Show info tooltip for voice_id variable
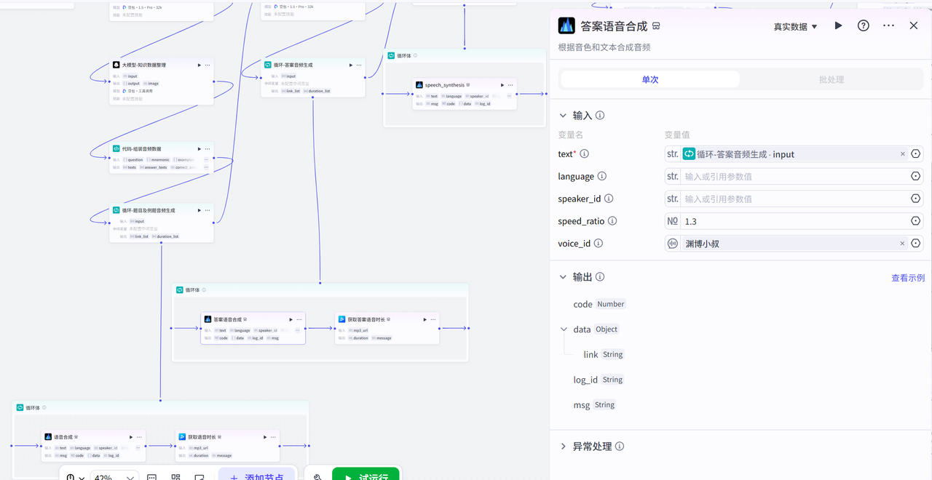This screenshot has width=932, height=480. (599, 244)
